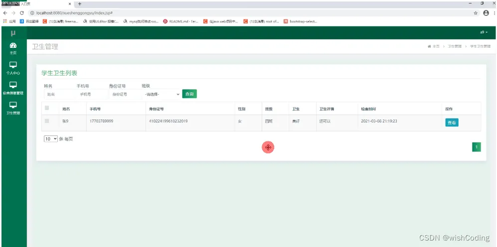The width and height of the screenshot is (497, 247).
Task: Click the green 查询 search button
Action: click(x=189, y=94)
